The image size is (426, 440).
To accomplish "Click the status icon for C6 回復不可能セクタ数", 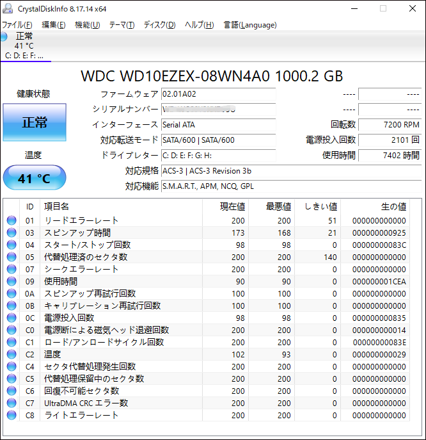I will pos(12,391).
